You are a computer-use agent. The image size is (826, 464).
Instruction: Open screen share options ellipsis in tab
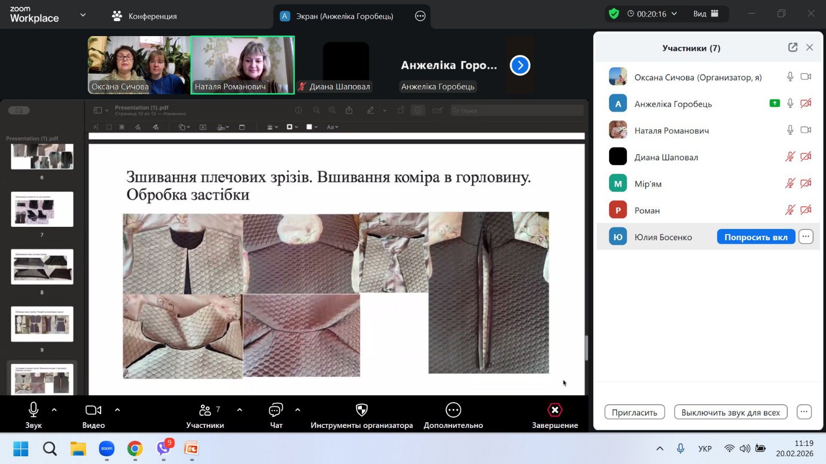pos(420,16)
